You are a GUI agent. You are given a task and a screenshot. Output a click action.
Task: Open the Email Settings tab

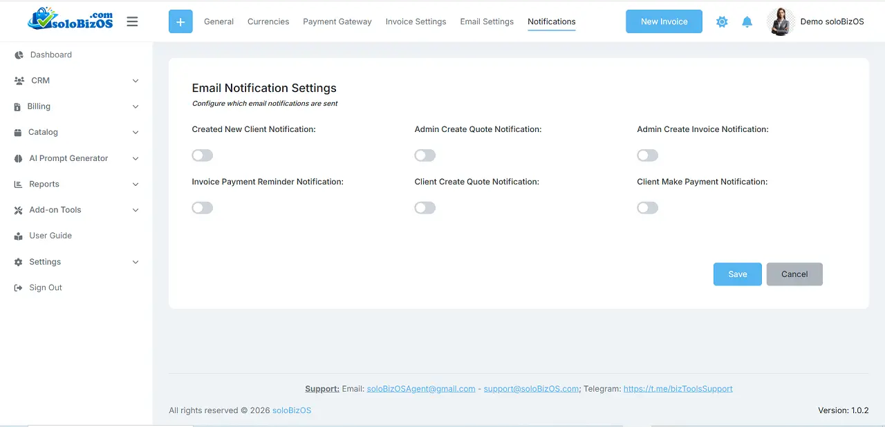[x=487, y=21]
